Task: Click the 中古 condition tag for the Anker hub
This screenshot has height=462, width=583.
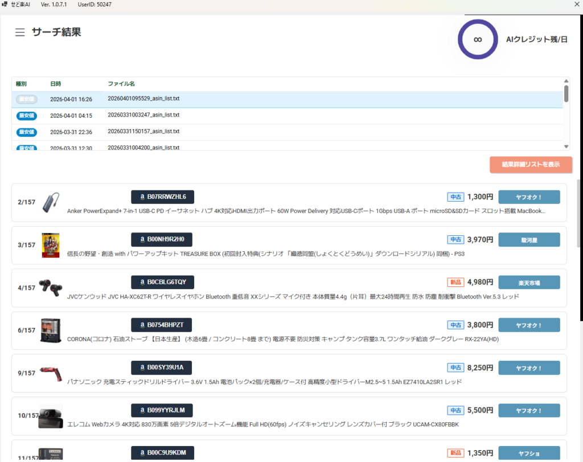Action: [x=455, y=197]
